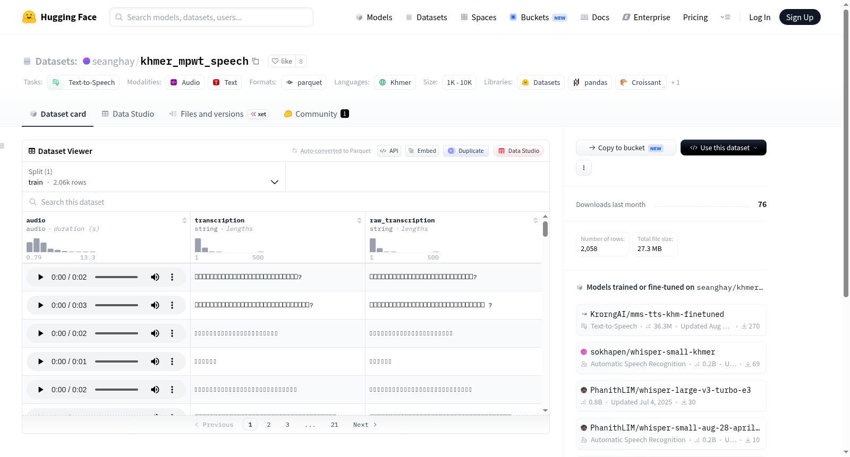
Task: Expand the navigation overflow menu icon
Action: tap(725, 17)
